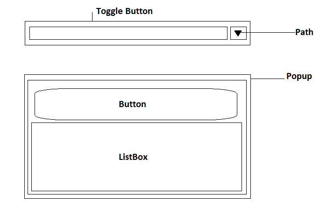Click the right end of the text field
The height and width of the screenshot is (216, 320).
click(x=226, y=33)
